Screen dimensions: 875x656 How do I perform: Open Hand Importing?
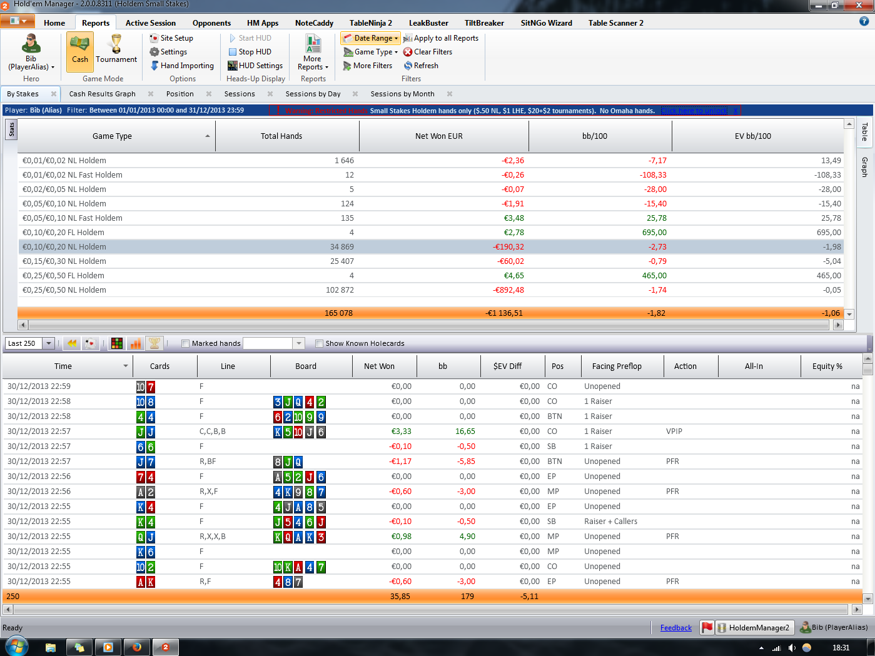[x=182, y=66]
